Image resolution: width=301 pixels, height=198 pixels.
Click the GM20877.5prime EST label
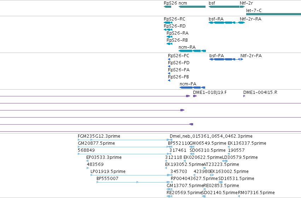coord(96,143)
